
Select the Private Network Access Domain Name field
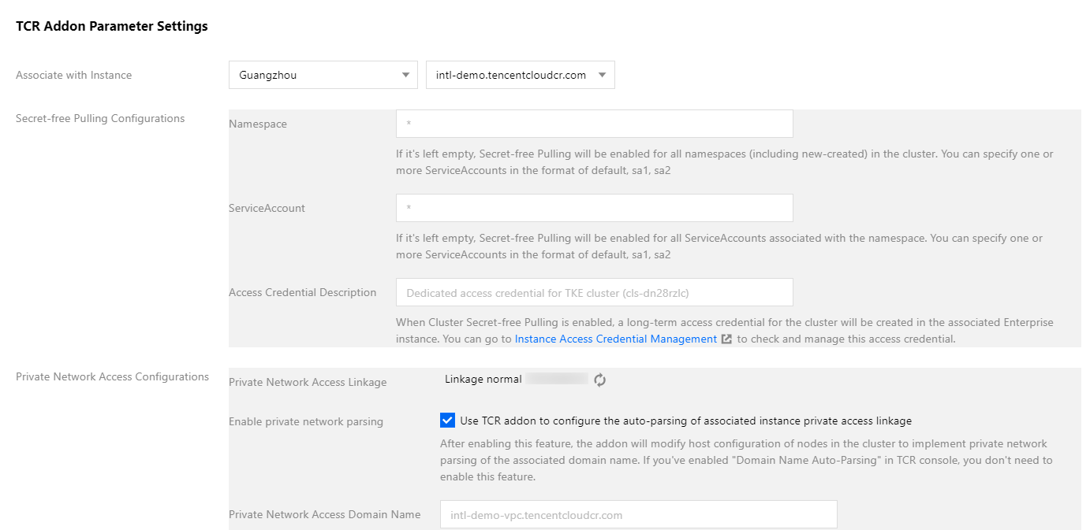click(638, 515)
